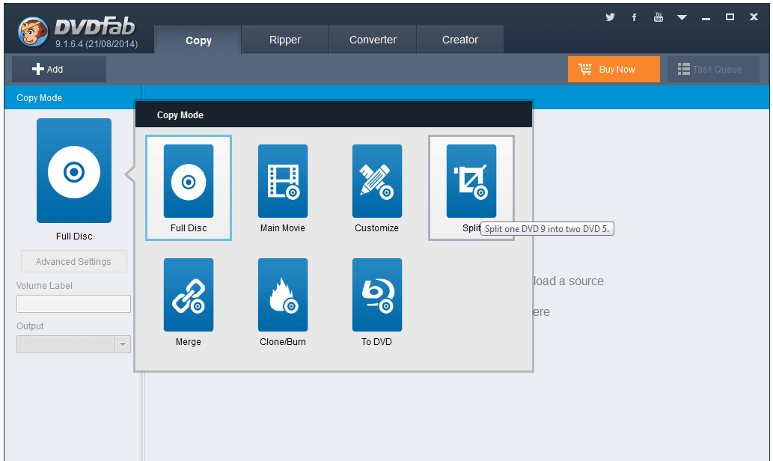This screenshot has height=461, width=773.
Task: Pick the Split mode icon
Action: (471, 181)
